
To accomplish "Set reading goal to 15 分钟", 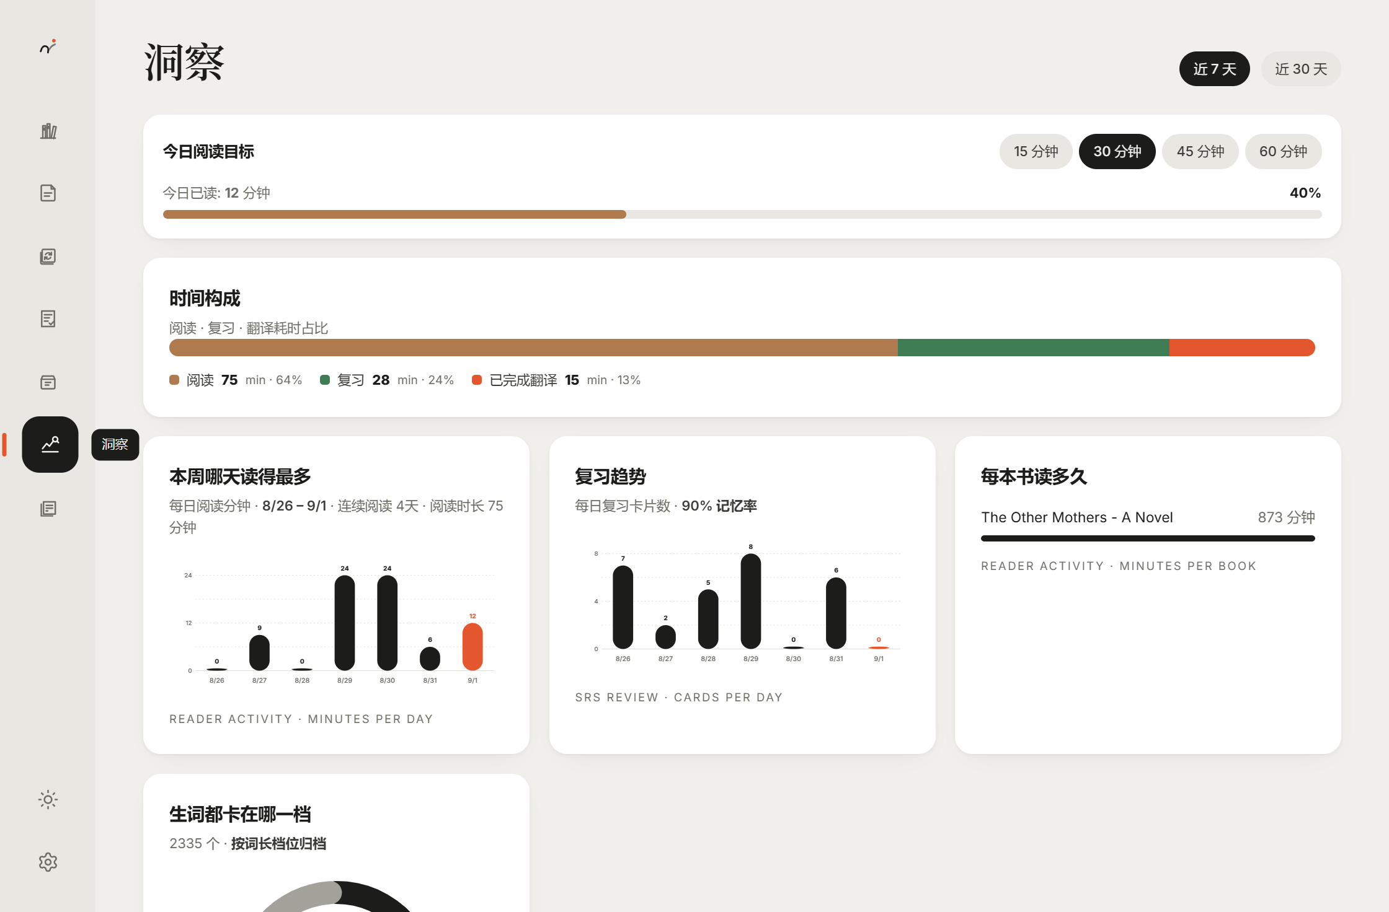I will pyautogui.click(x=1036, y=151).
